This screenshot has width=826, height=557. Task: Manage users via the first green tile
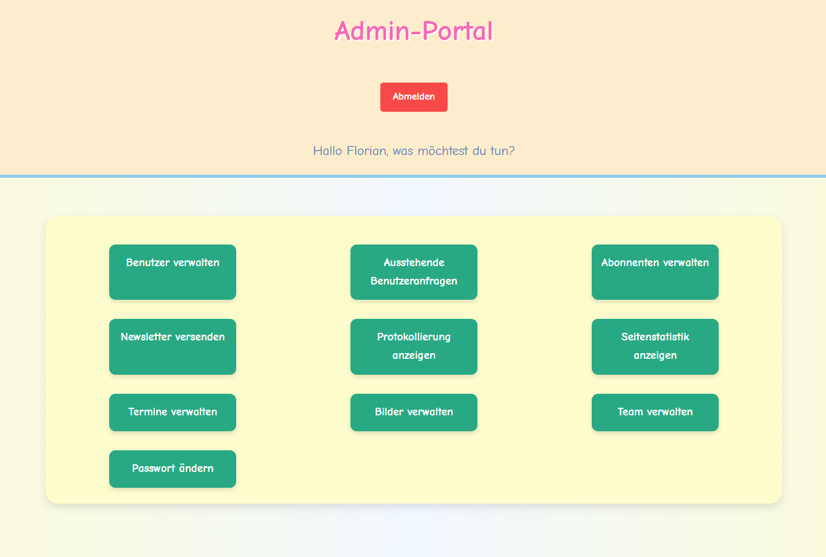click(x=173, y=272)
